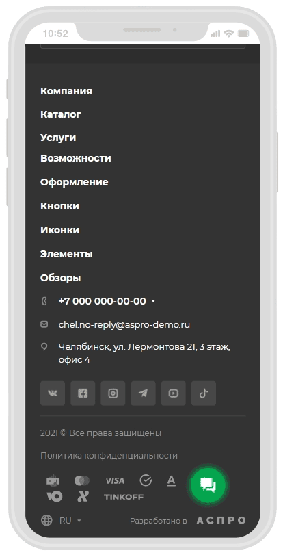Viewport: 283px width, 555px height.
Task: Click the АСПРО developer logo
Action: click(221, 520)
